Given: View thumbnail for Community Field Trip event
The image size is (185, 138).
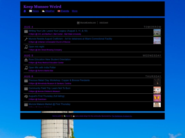Looking at the screenshot, I should click(157, 90).
